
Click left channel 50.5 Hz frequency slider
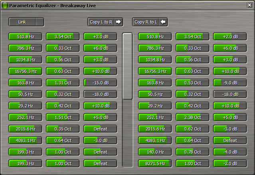coord(26,94)
